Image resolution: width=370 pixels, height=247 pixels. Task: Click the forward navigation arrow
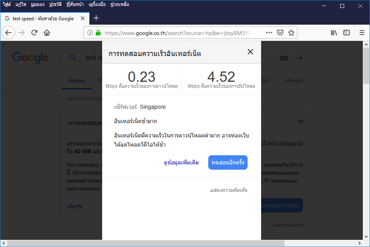pyautogui.click(x=21, y=33)
